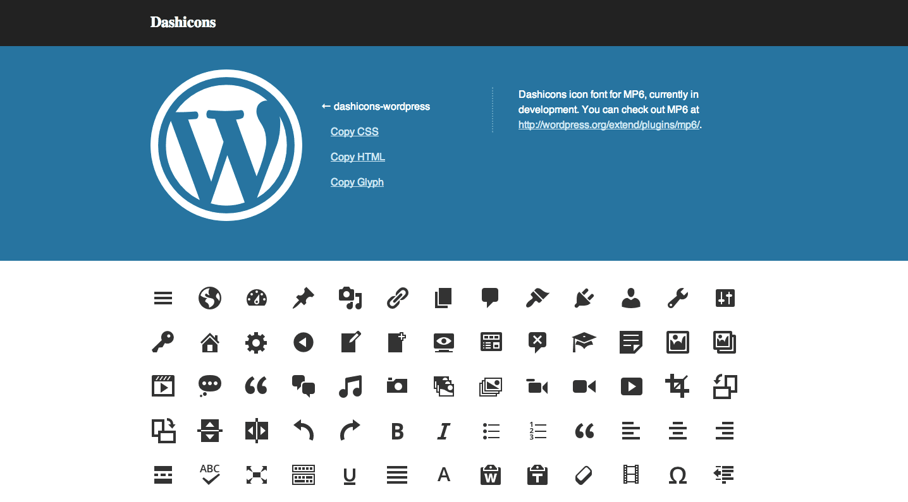The height and width of the screenshot is (502, 908).
Task: Select the numbered list icon
Action: click(537, 431)
